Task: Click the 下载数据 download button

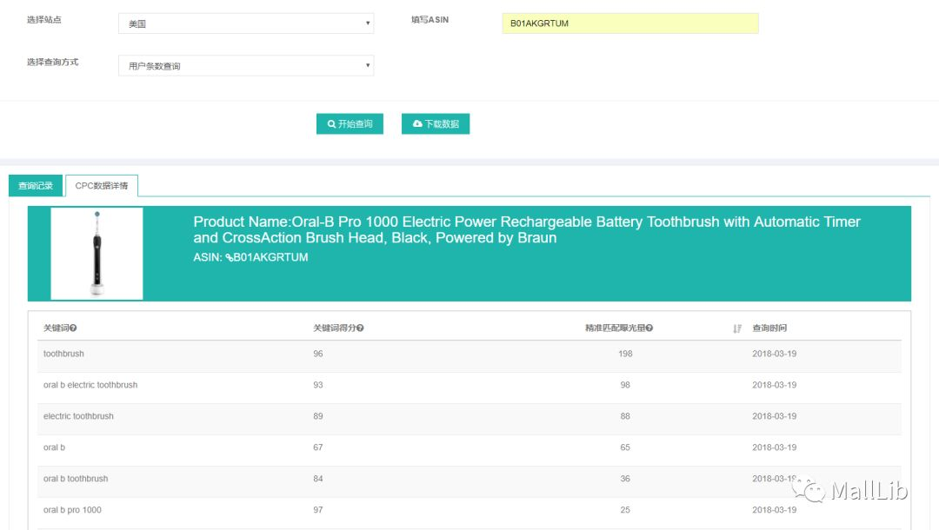Action: 436,124
